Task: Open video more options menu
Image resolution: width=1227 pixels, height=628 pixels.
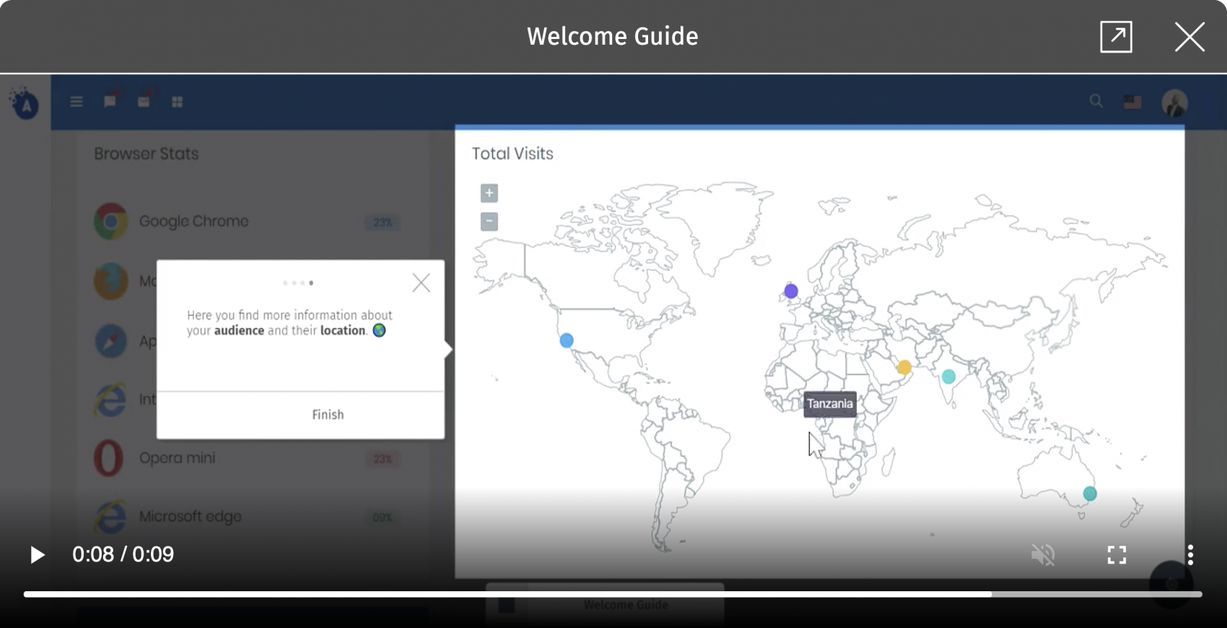Action: pyautogui.click(x=1189, y=554)
